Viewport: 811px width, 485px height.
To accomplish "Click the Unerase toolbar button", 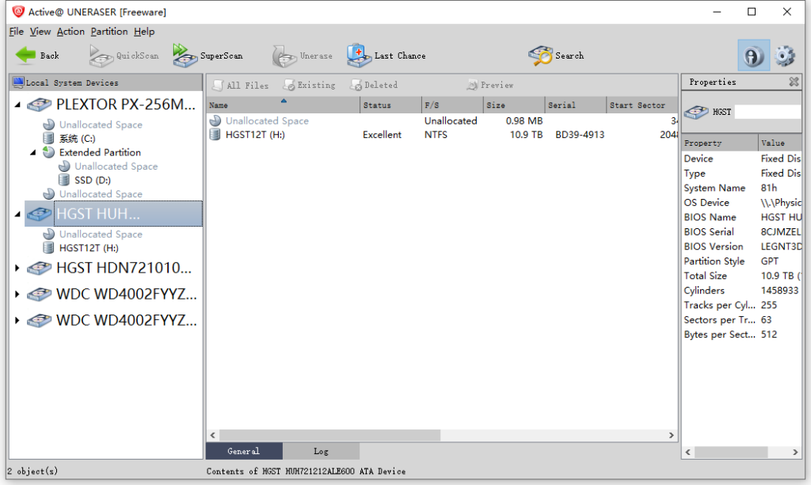I will point(303,55).
